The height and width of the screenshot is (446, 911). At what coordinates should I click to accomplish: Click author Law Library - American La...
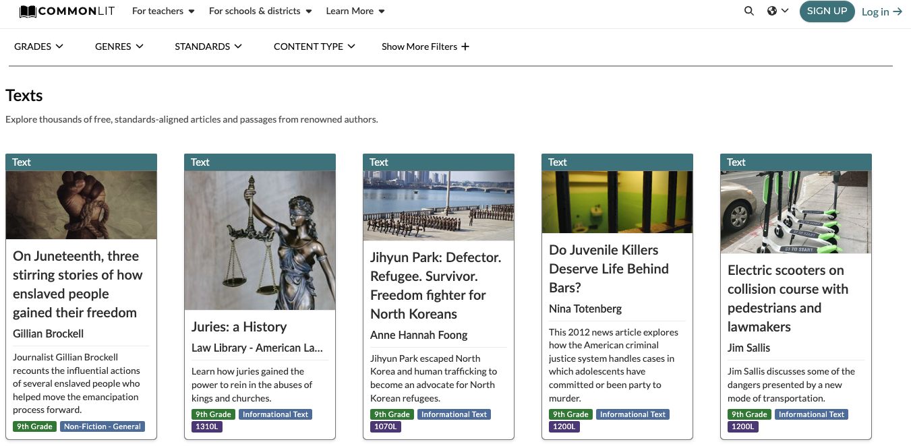(257, 348)
